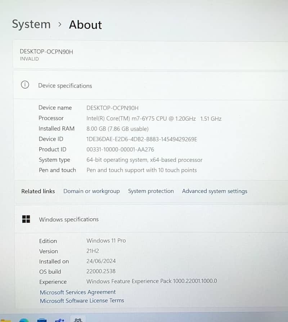Open File Explorer from the taskbar
Image resolution: width=288 pixels, height=322 pixels.
point(5,320)
